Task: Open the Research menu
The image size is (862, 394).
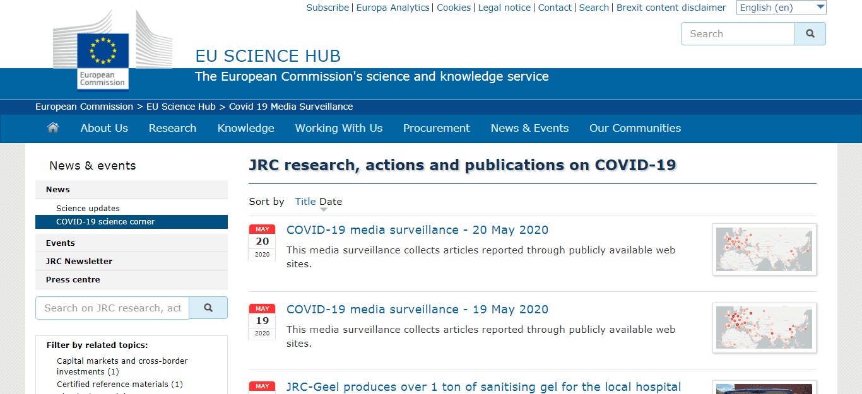Action: click(172, 128)
